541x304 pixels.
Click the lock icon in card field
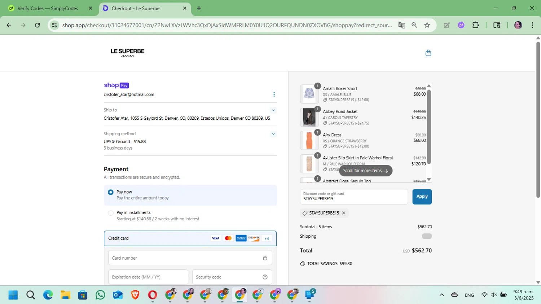(265, 258)
